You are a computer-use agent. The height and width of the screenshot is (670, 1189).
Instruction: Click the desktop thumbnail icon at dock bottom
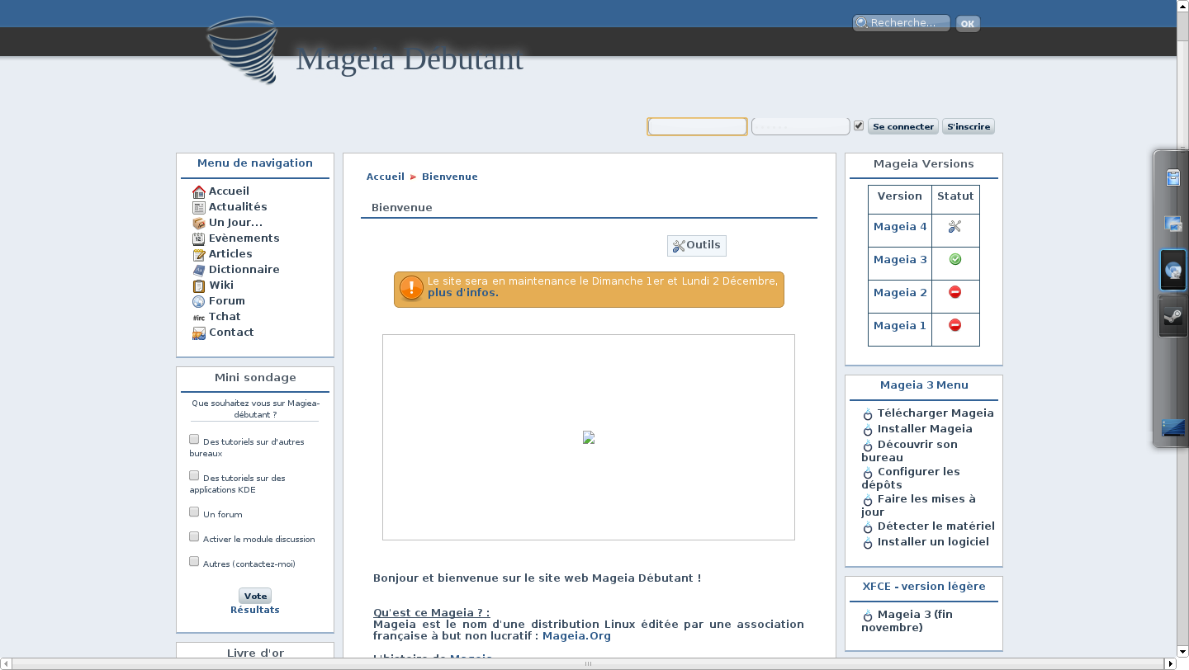(1173, 427)
